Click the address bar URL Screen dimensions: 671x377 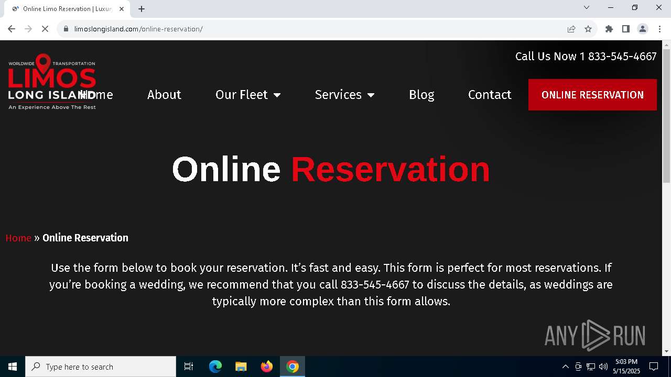138,29
